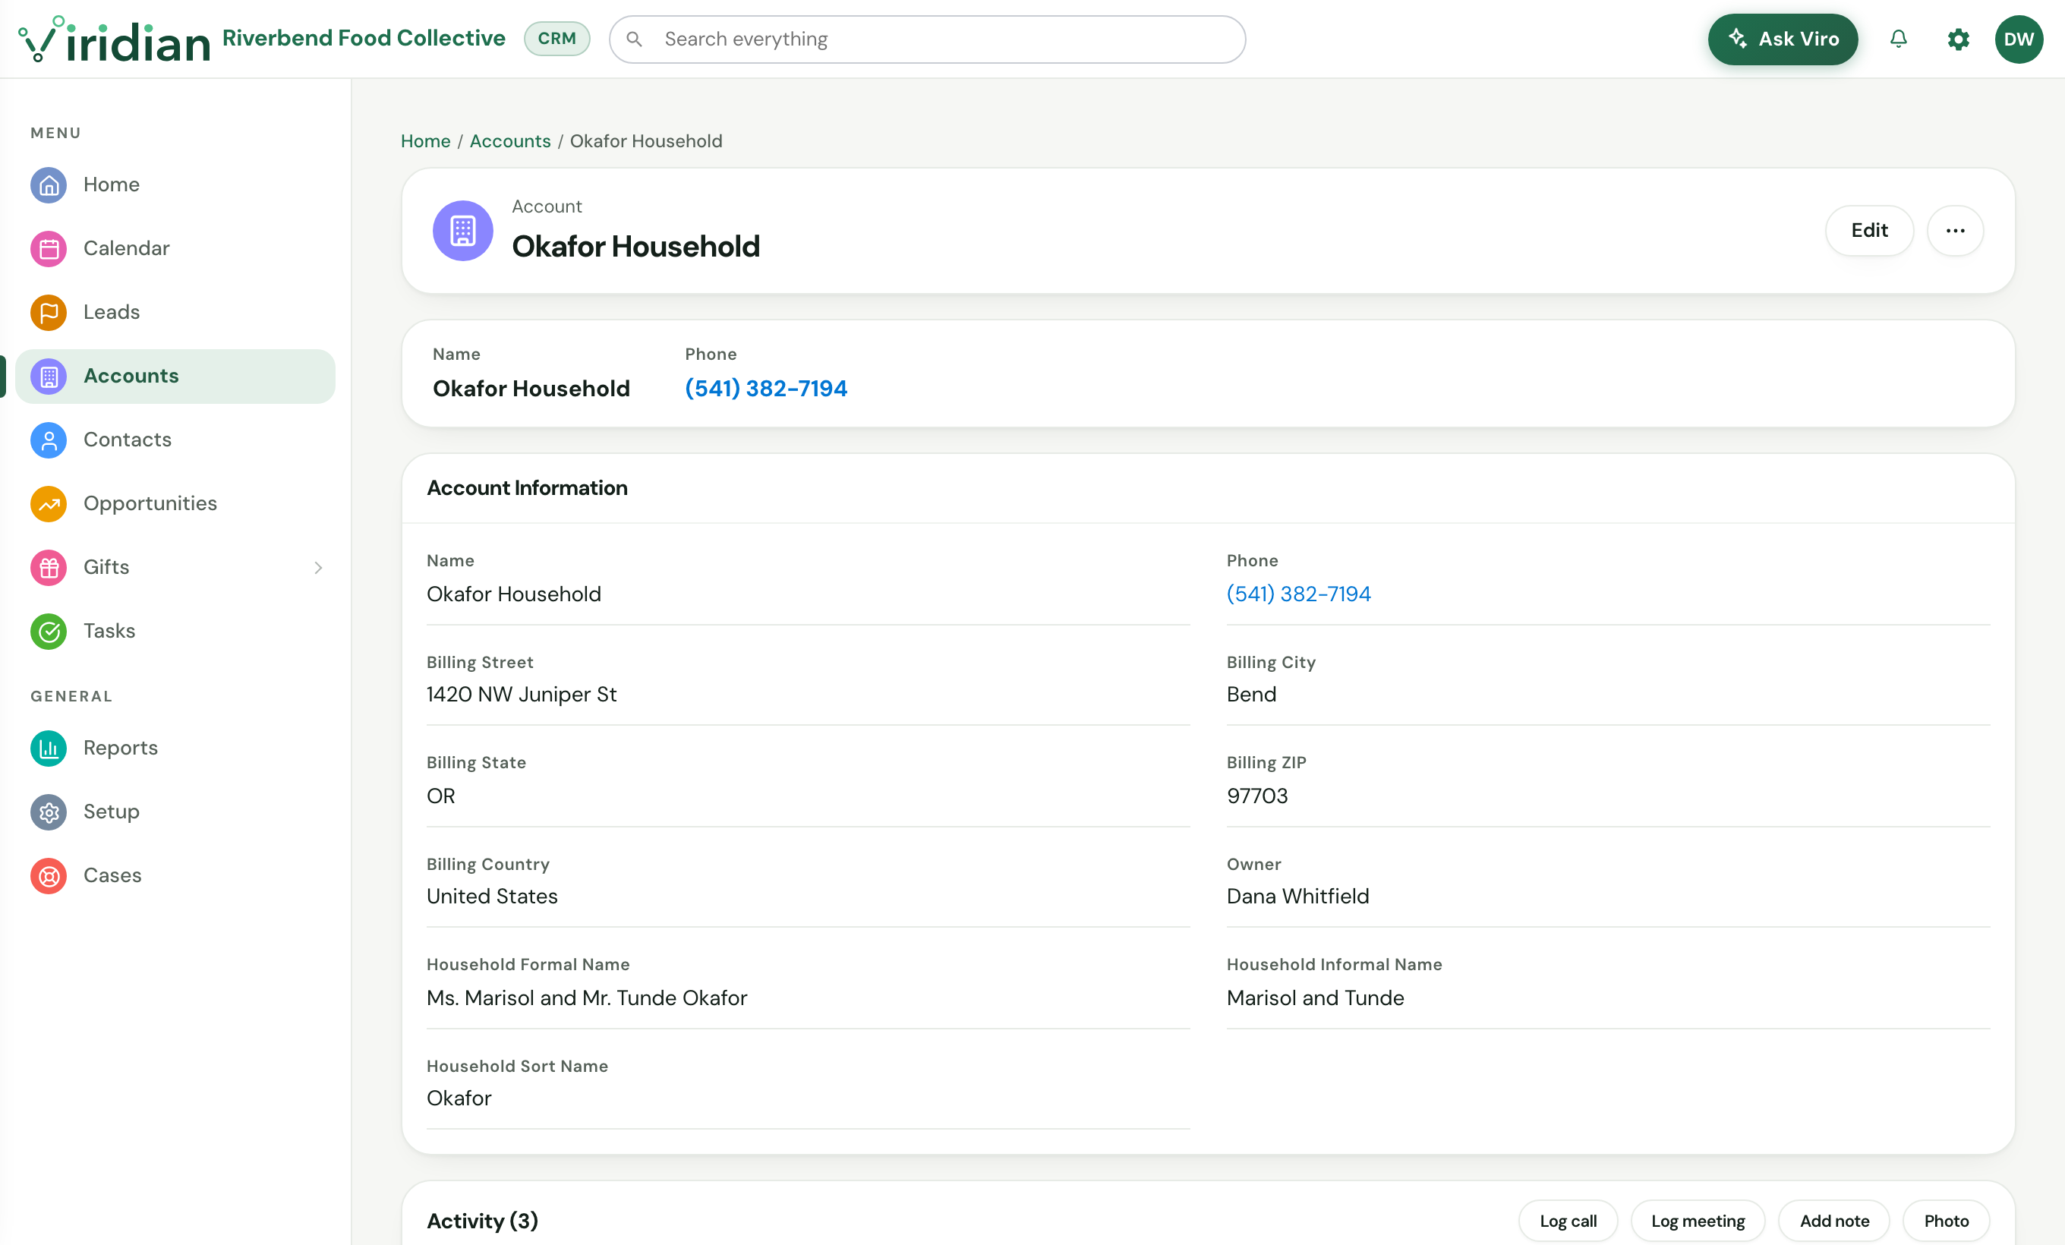2065x1245 pixels.
Task: Click the Riverbend Food Collective title
Action: (x=364, y=39)
